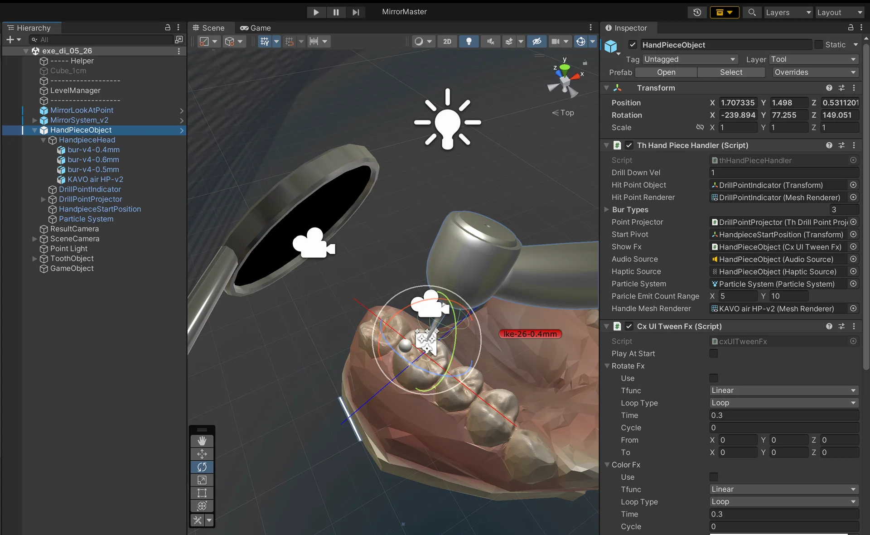This screenshot has width=870, height=535.
Task: Toggle scene lighting with the bulb icon
Action: (x=469, y=42)
